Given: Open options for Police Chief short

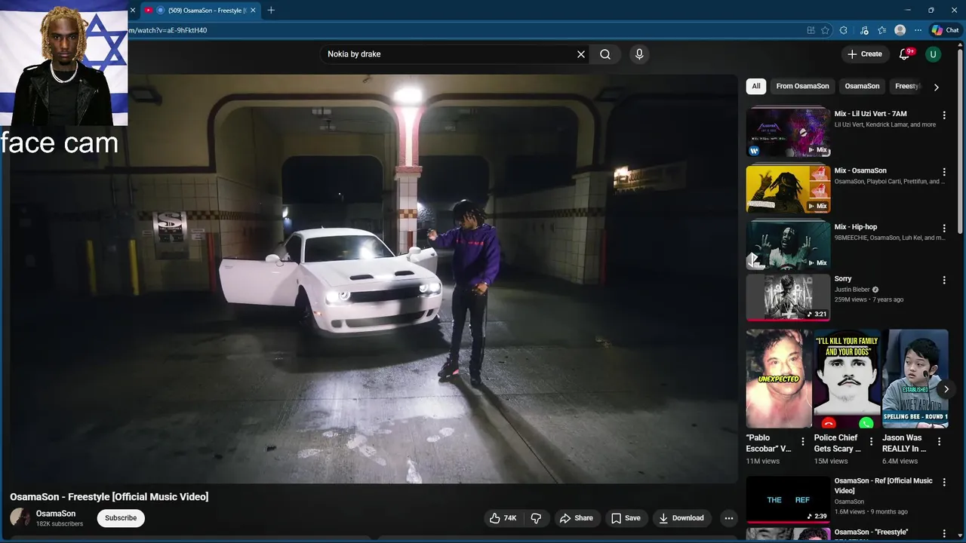Looking at the screenshot, I should pos(871,441).
